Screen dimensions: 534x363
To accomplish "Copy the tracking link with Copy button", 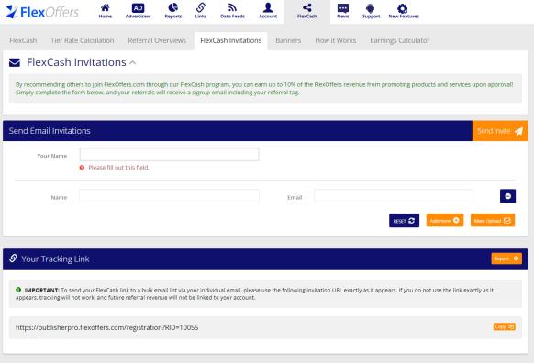I will tap(504, 326).
